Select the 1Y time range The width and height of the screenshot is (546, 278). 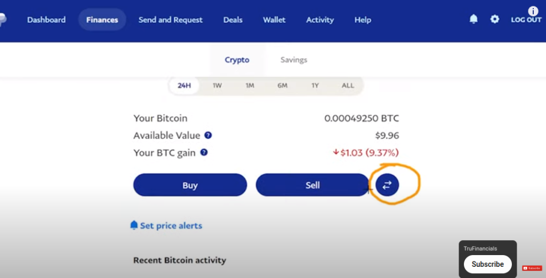(315, 86)
